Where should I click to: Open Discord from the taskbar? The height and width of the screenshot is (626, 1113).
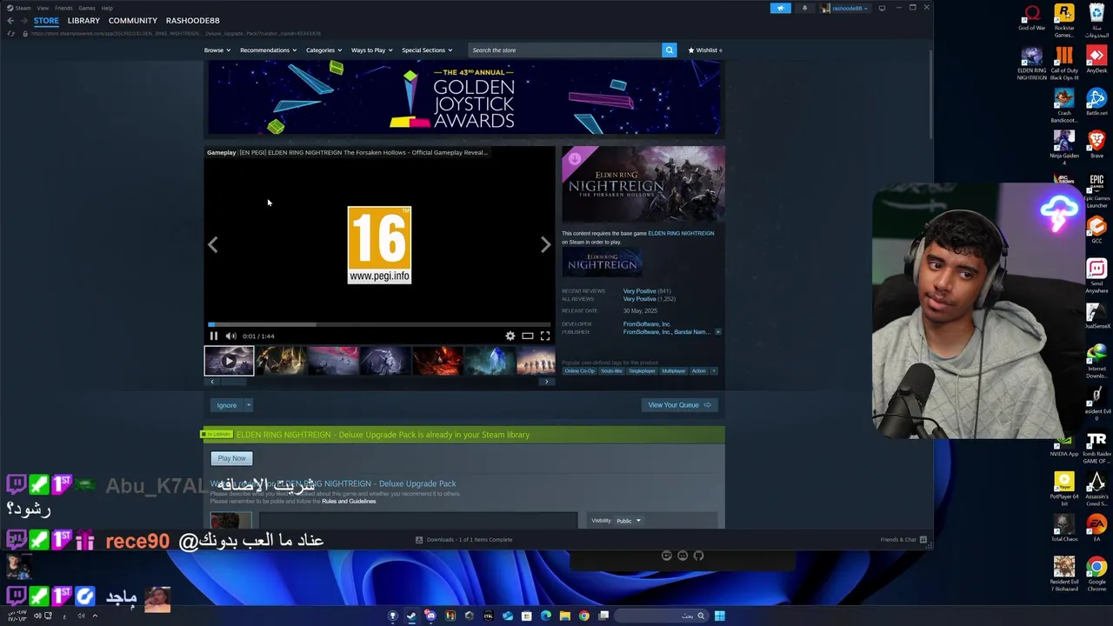pos(430,616)
